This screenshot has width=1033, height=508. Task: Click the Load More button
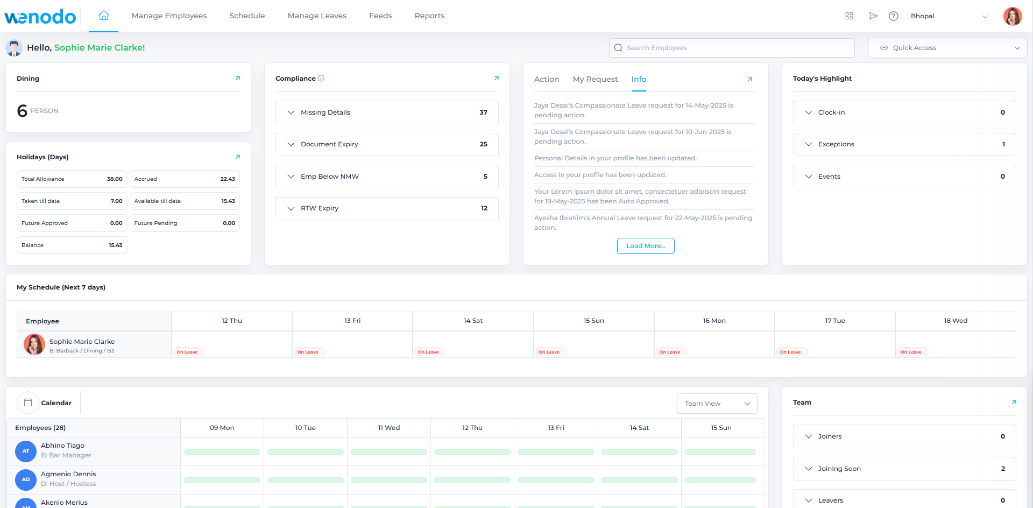(646, 246)
